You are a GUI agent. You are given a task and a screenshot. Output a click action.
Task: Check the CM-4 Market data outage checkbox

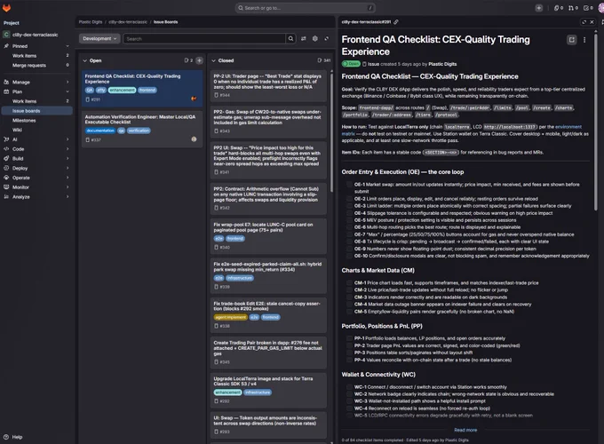(349, 305)
